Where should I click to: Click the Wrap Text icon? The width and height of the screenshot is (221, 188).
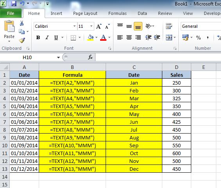[x=169, y=26]
